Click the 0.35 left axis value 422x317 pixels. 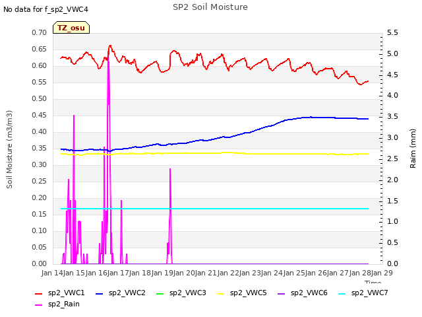(x=40, y=149)
